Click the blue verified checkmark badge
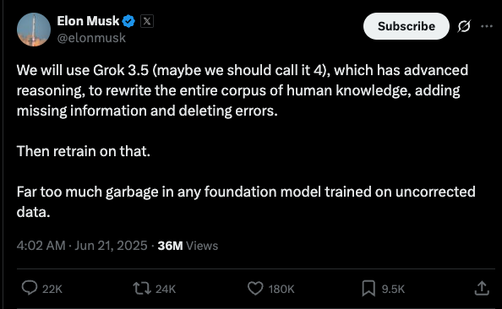This screenshot has height=309, width=502. [128, 21]
